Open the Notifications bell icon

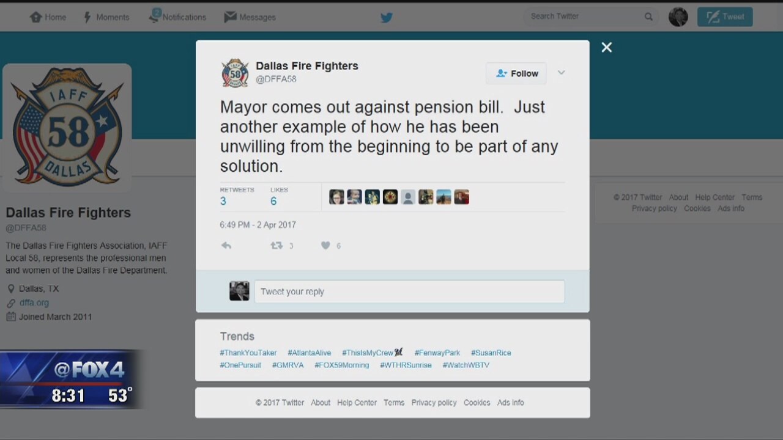click(x=155, y=16)
